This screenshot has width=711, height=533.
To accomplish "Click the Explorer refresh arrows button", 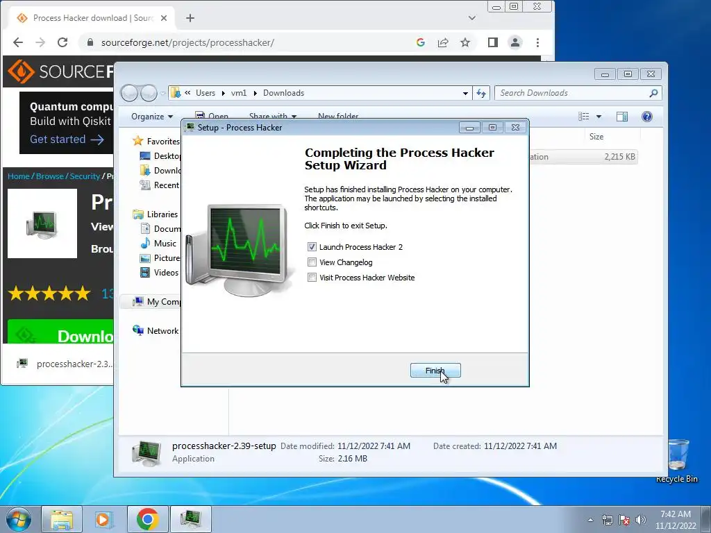I will [481, 93].
